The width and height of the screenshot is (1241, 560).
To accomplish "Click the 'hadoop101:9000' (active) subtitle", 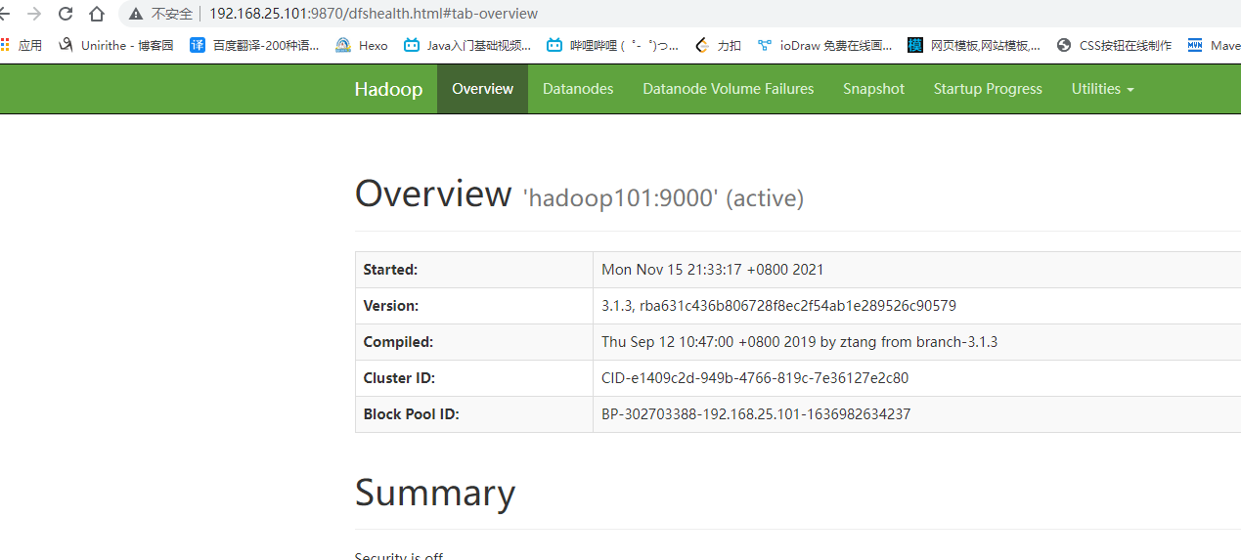I will pyautogui.click(x=664, y=198).
